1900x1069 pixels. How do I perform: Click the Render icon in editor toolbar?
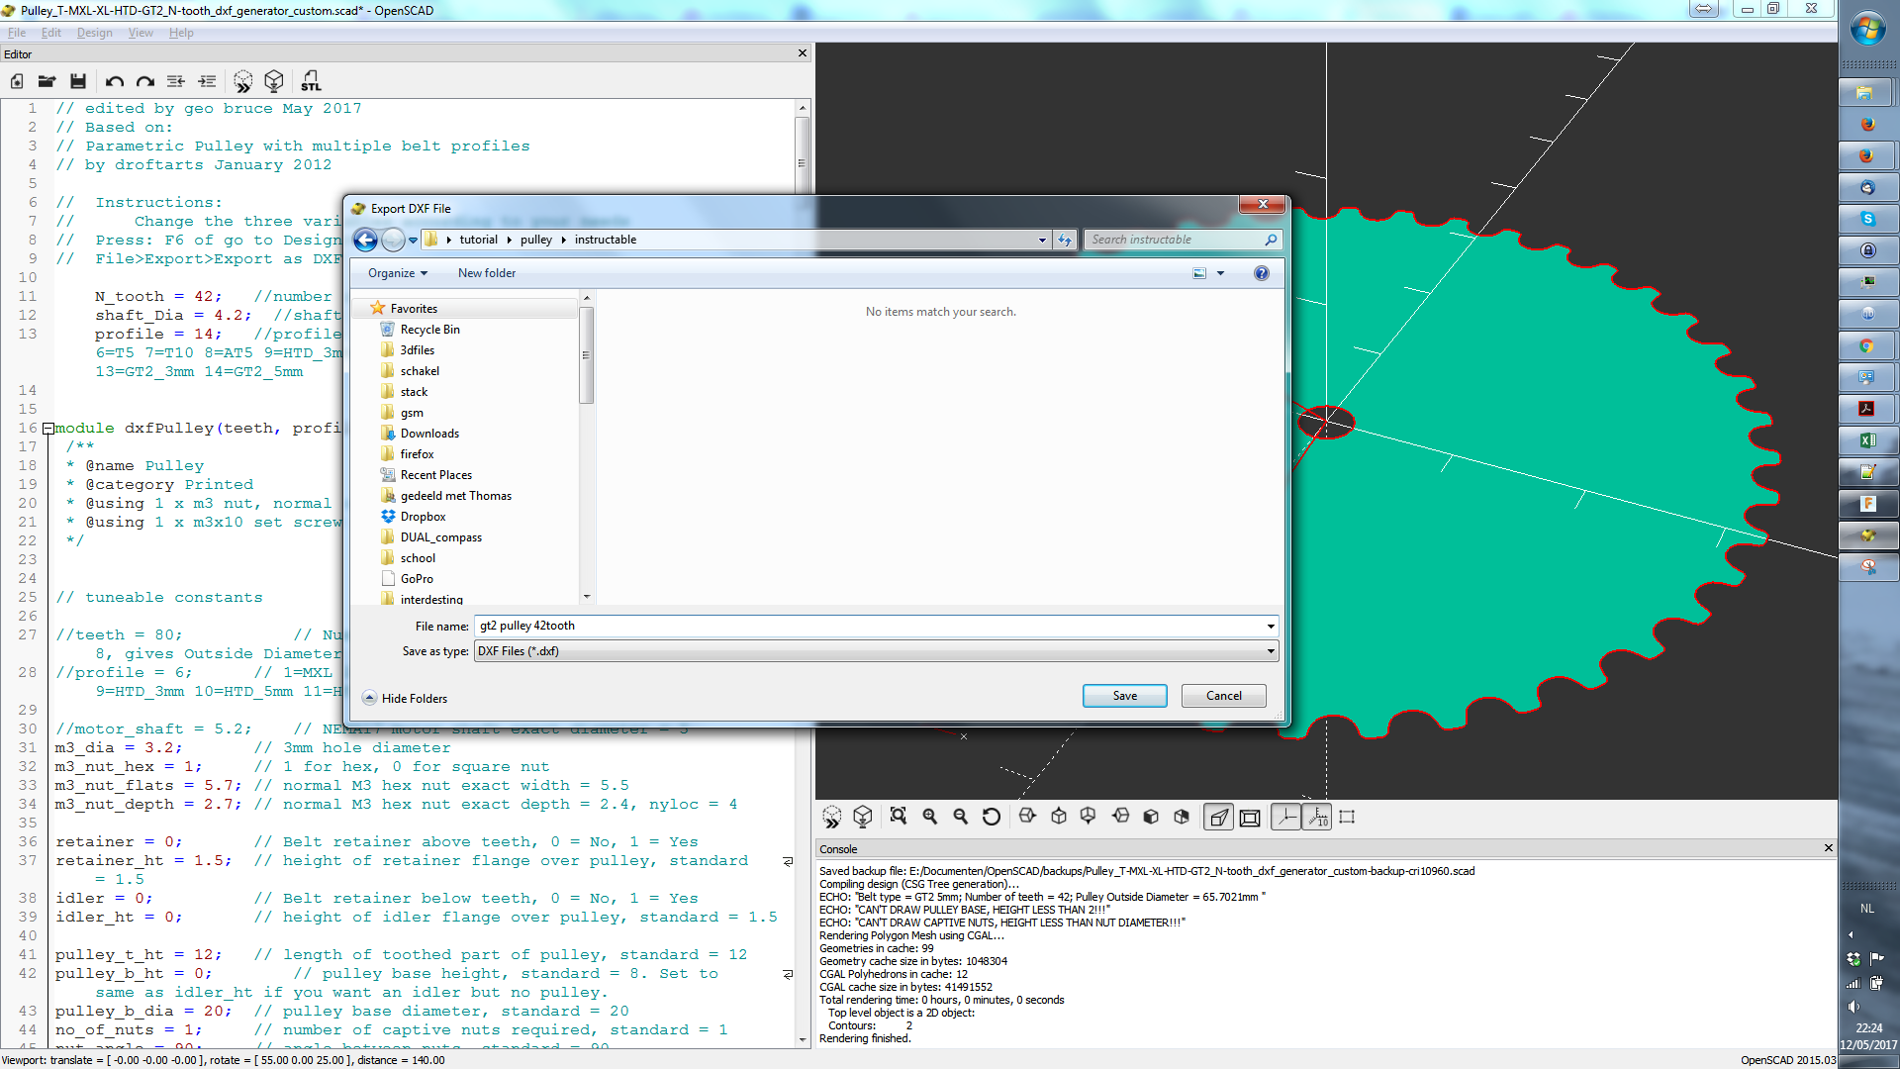point(274,81)
